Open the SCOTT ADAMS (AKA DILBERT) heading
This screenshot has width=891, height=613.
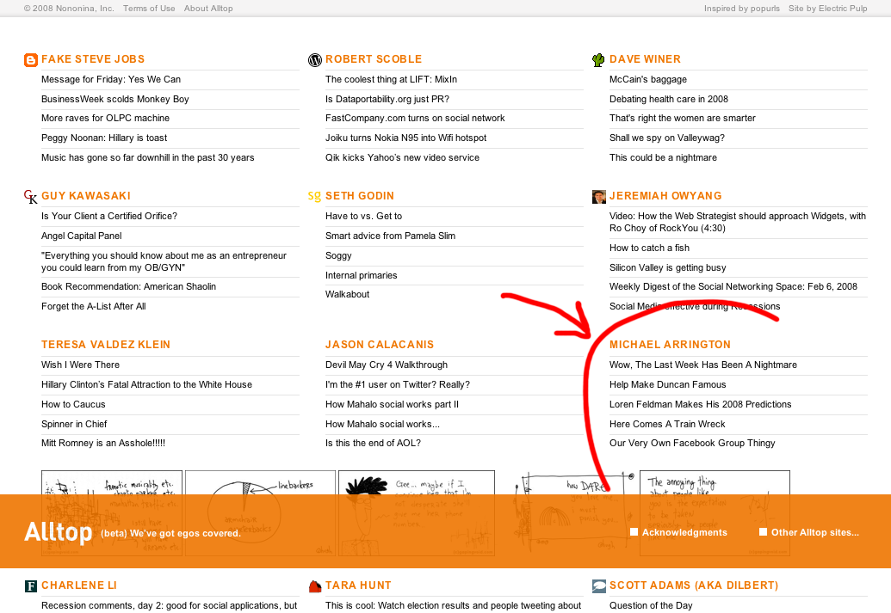pyautogui.click(x=694, y=585)
